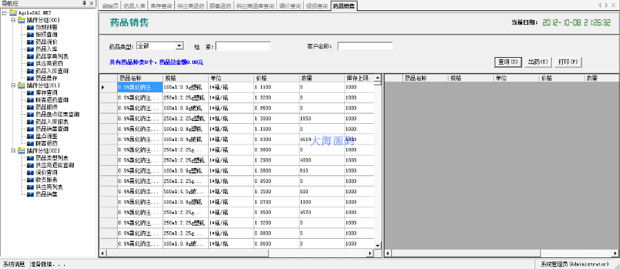Click the tree icon for 药品入库

click(30, 50)
